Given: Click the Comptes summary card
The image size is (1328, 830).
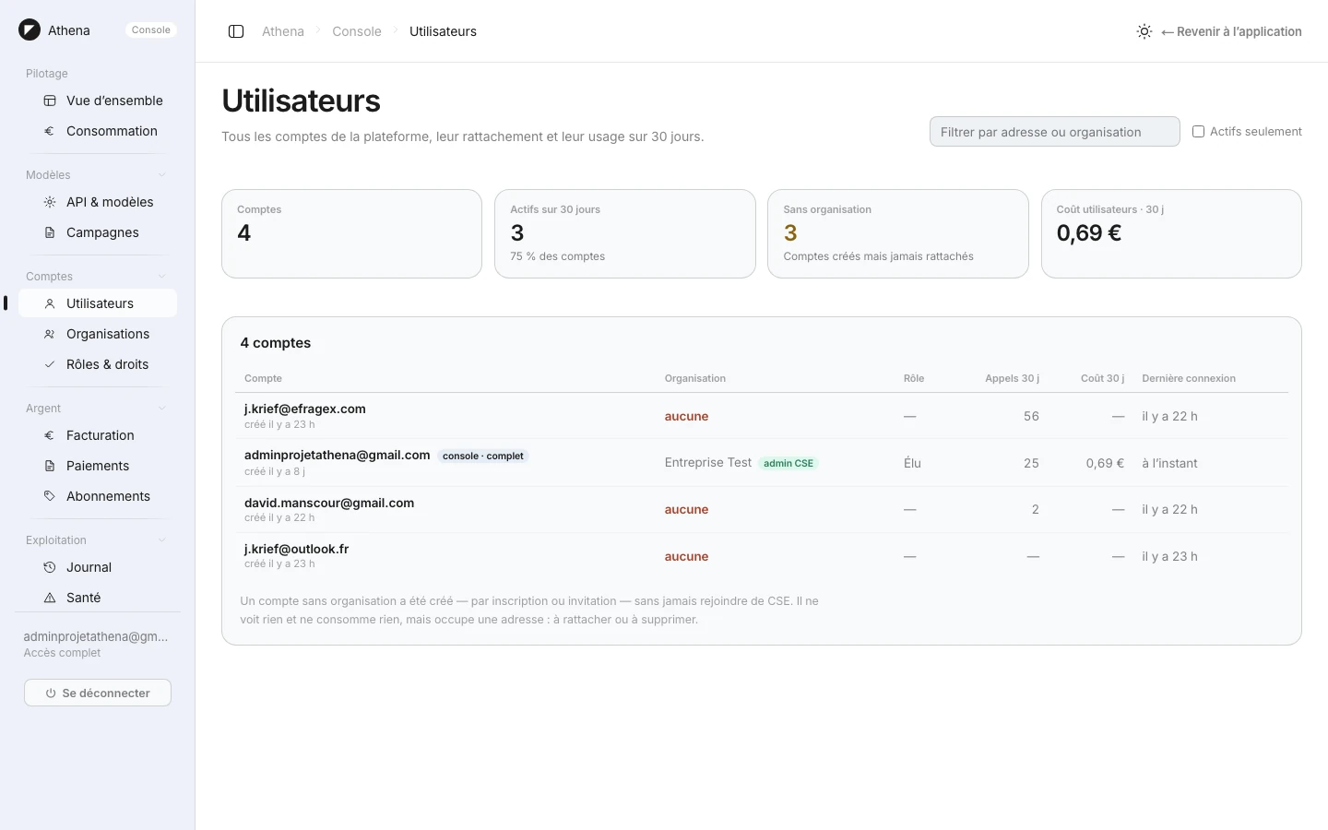Looking at the screenshot, I should (x=351, y=233).
